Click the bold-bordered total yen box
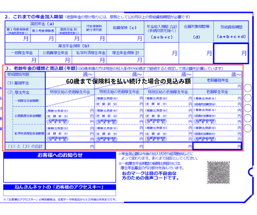Image resolution: width=257 pixels, height=215 pixels. pos(217,147)
